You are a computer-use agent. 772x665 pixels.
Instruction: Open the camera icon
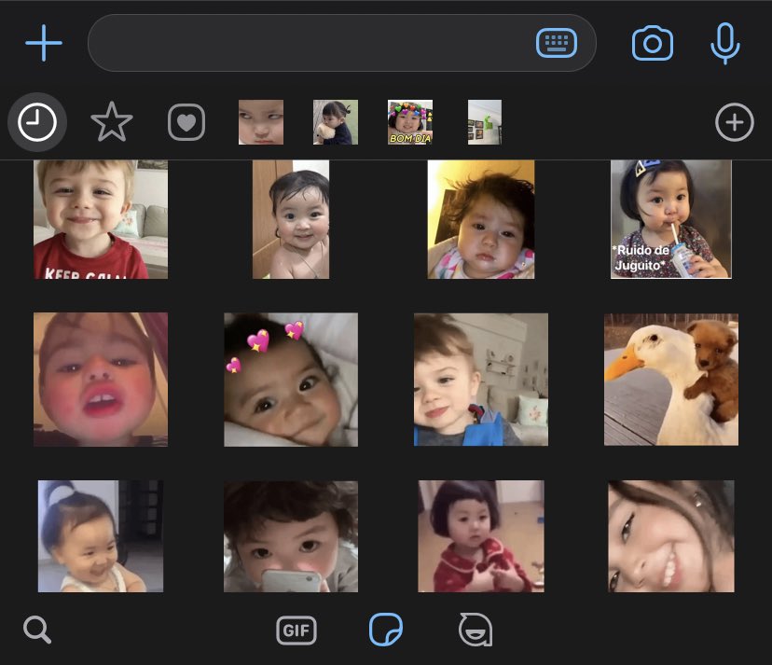[653, 43]
